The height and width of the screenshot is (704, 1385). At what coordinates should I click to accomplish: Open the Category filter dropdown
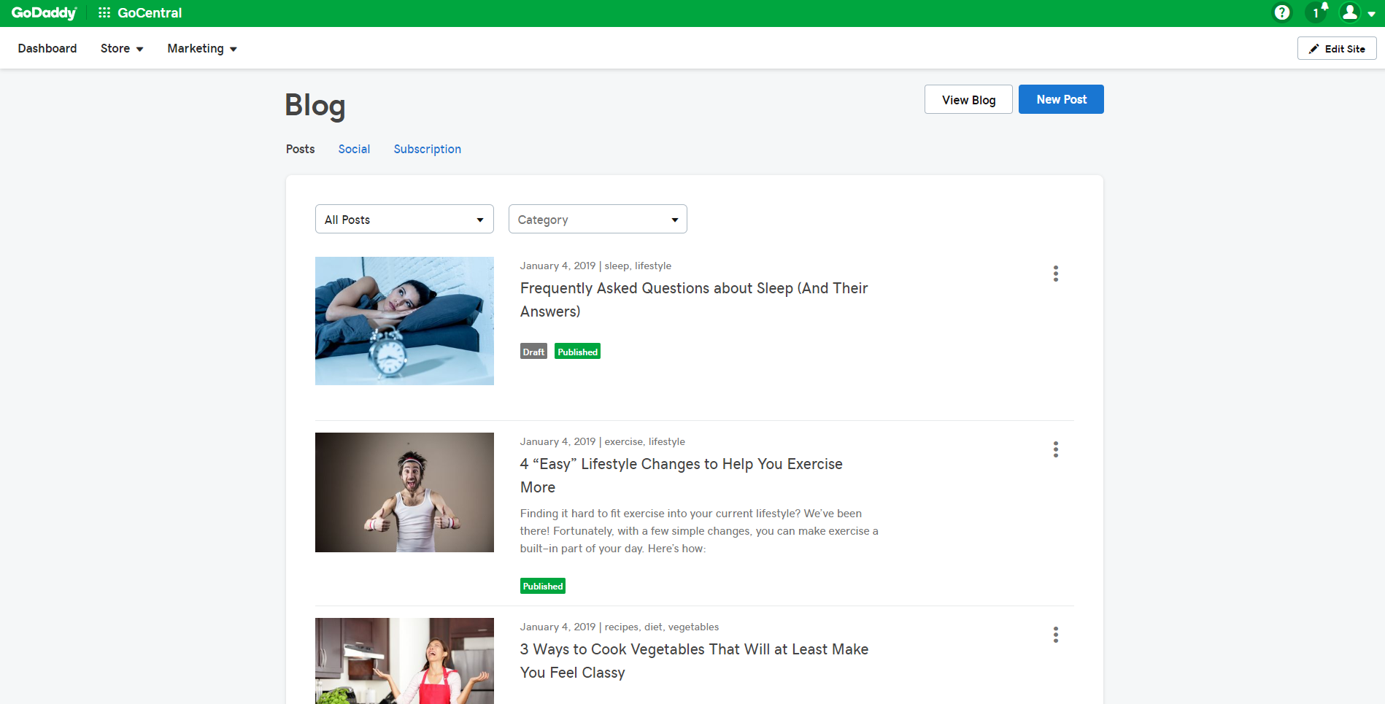click(598, 219)
